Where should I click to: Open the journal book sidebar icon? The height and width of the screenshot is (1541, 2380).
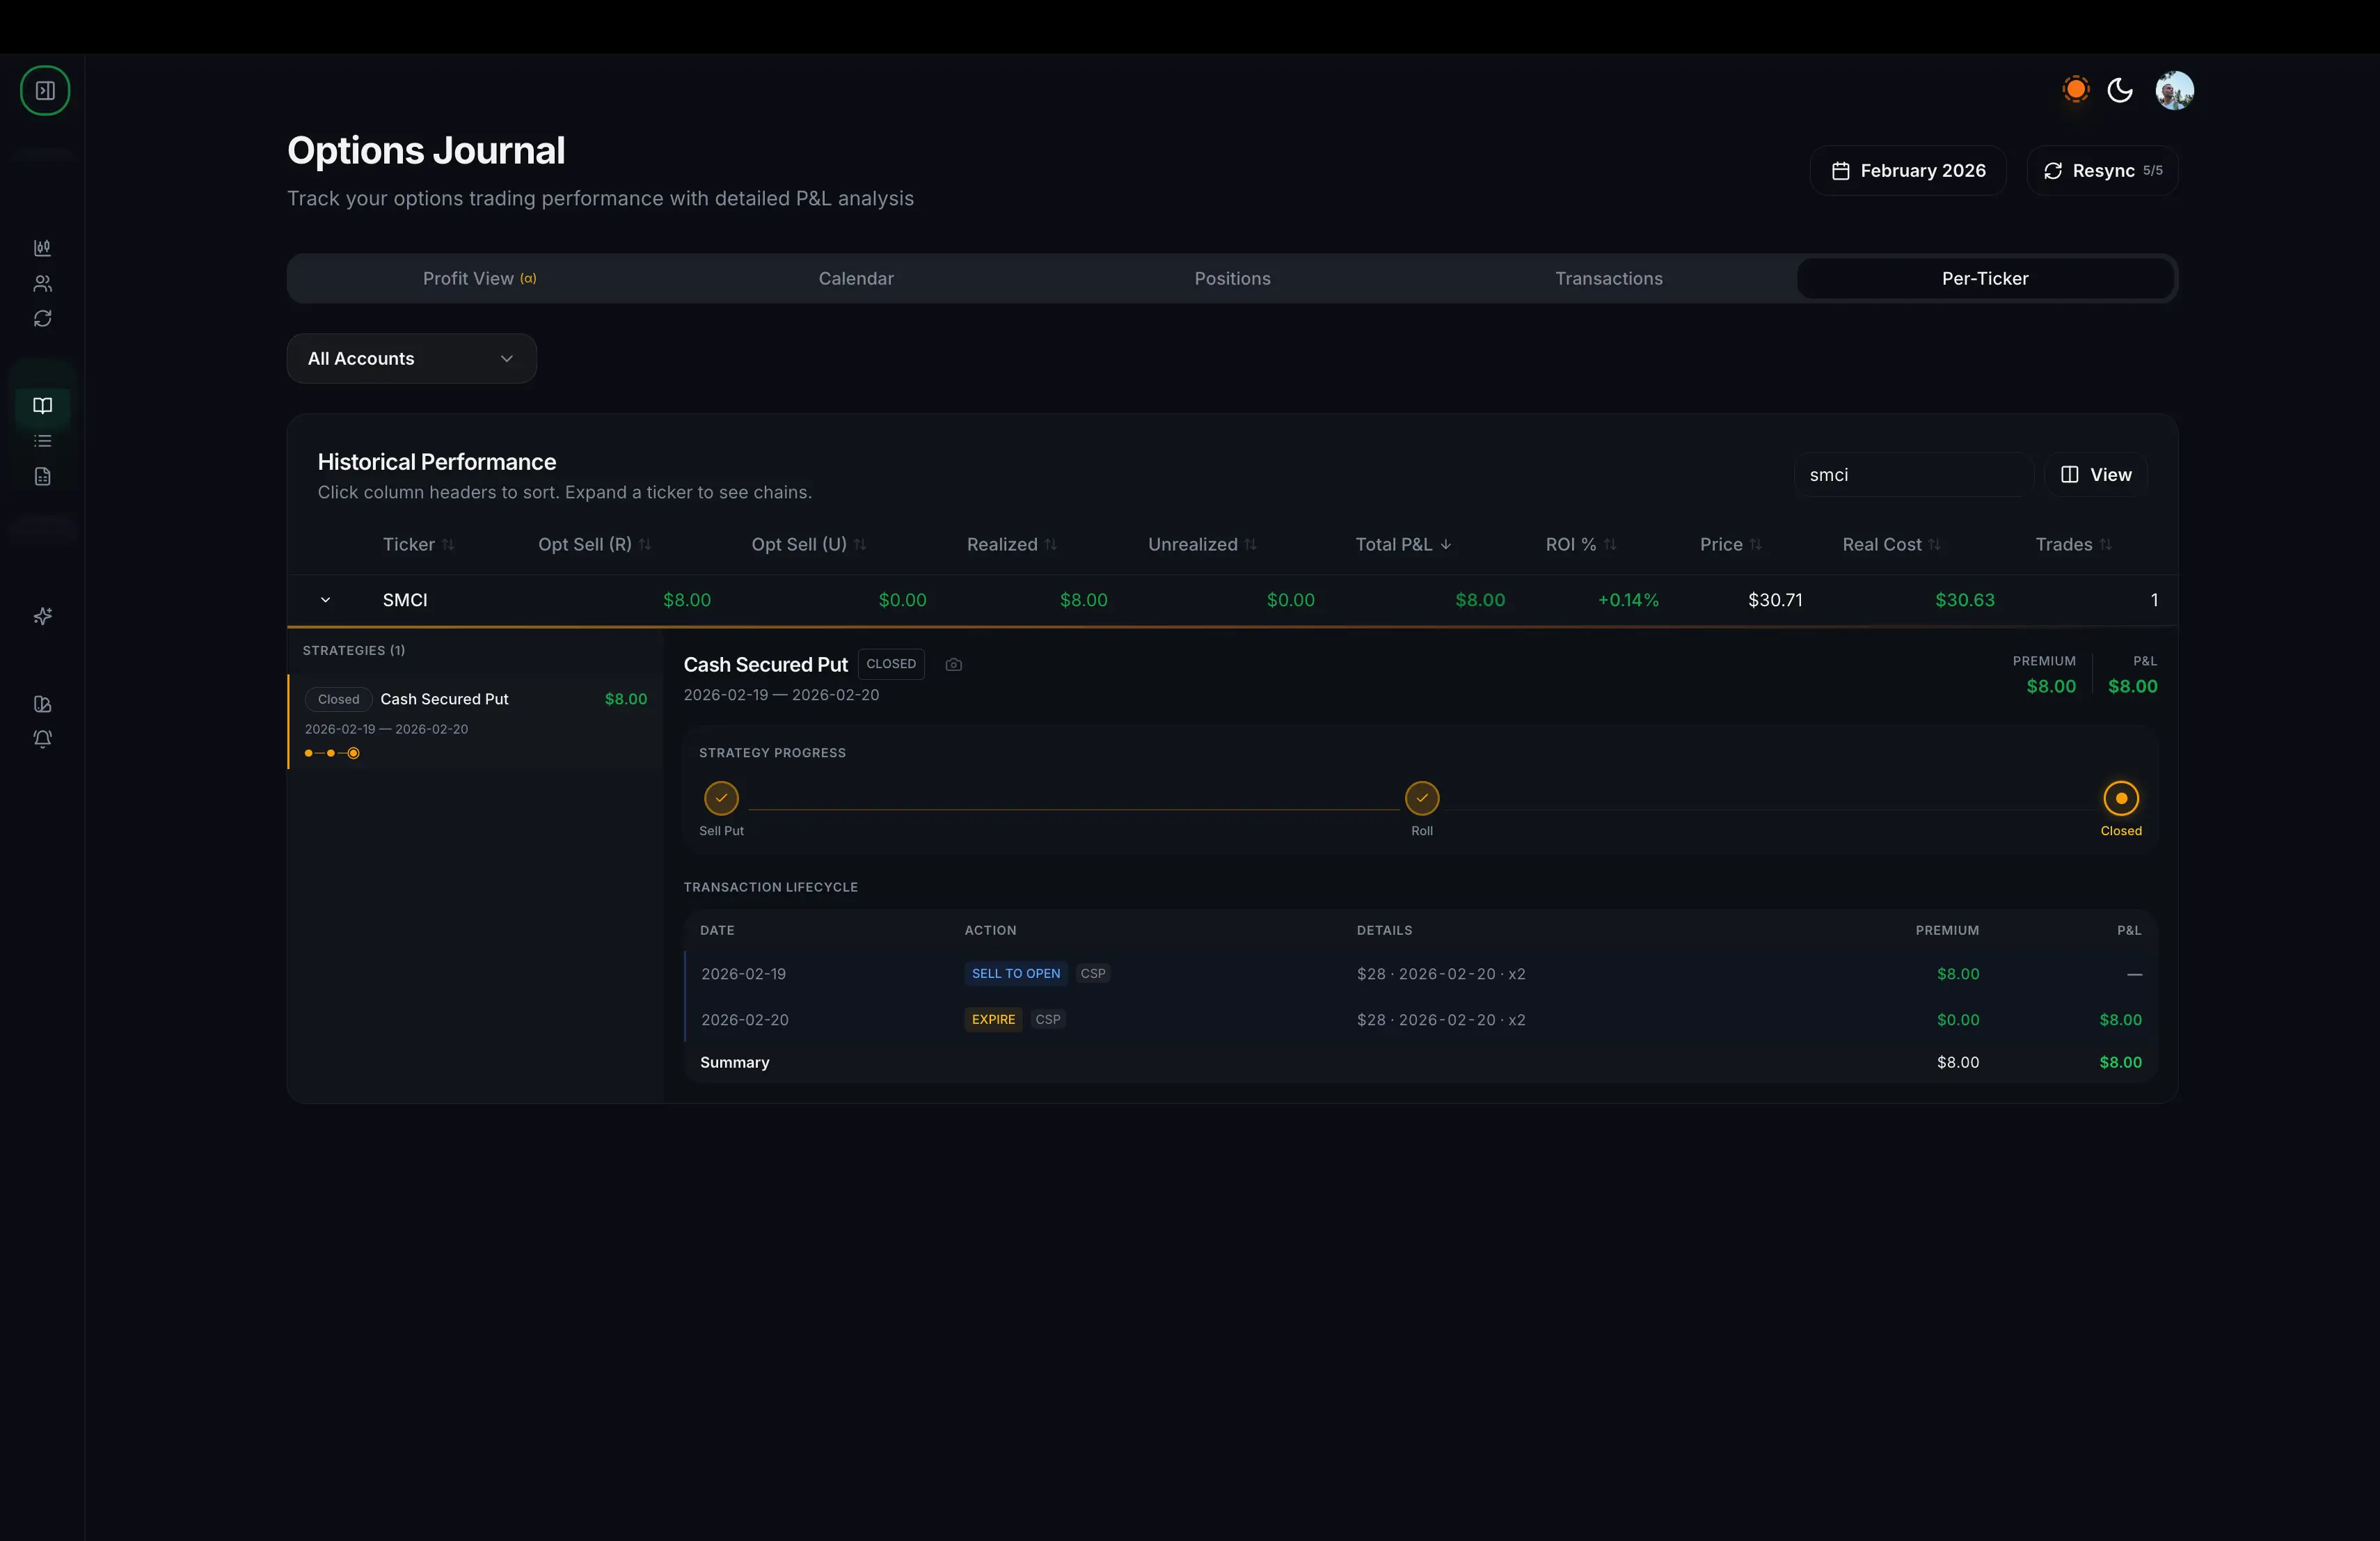click(42, 406)
